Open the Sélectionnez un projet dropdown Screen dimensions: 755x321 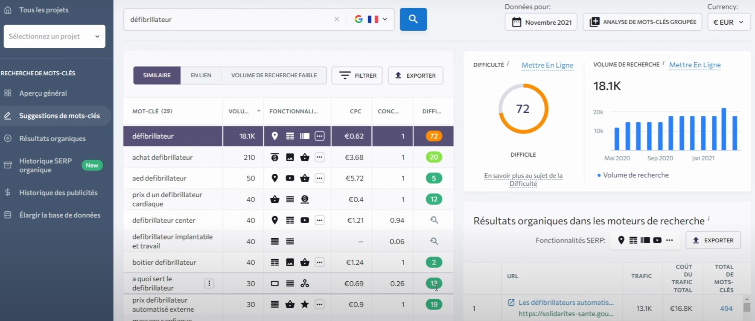[x=54, y=36]
